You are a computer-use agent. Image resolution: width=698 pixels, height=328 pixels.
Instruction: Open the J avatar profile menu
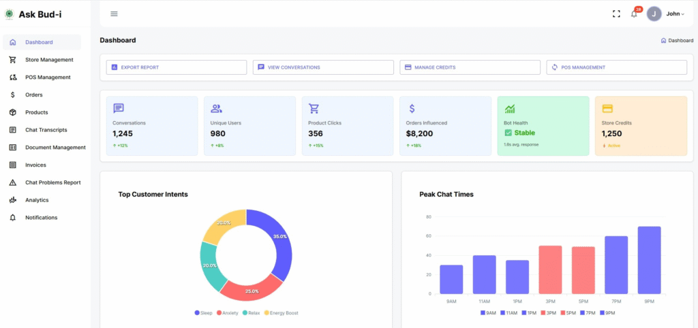pyautogui.click(x=654, y=14)
